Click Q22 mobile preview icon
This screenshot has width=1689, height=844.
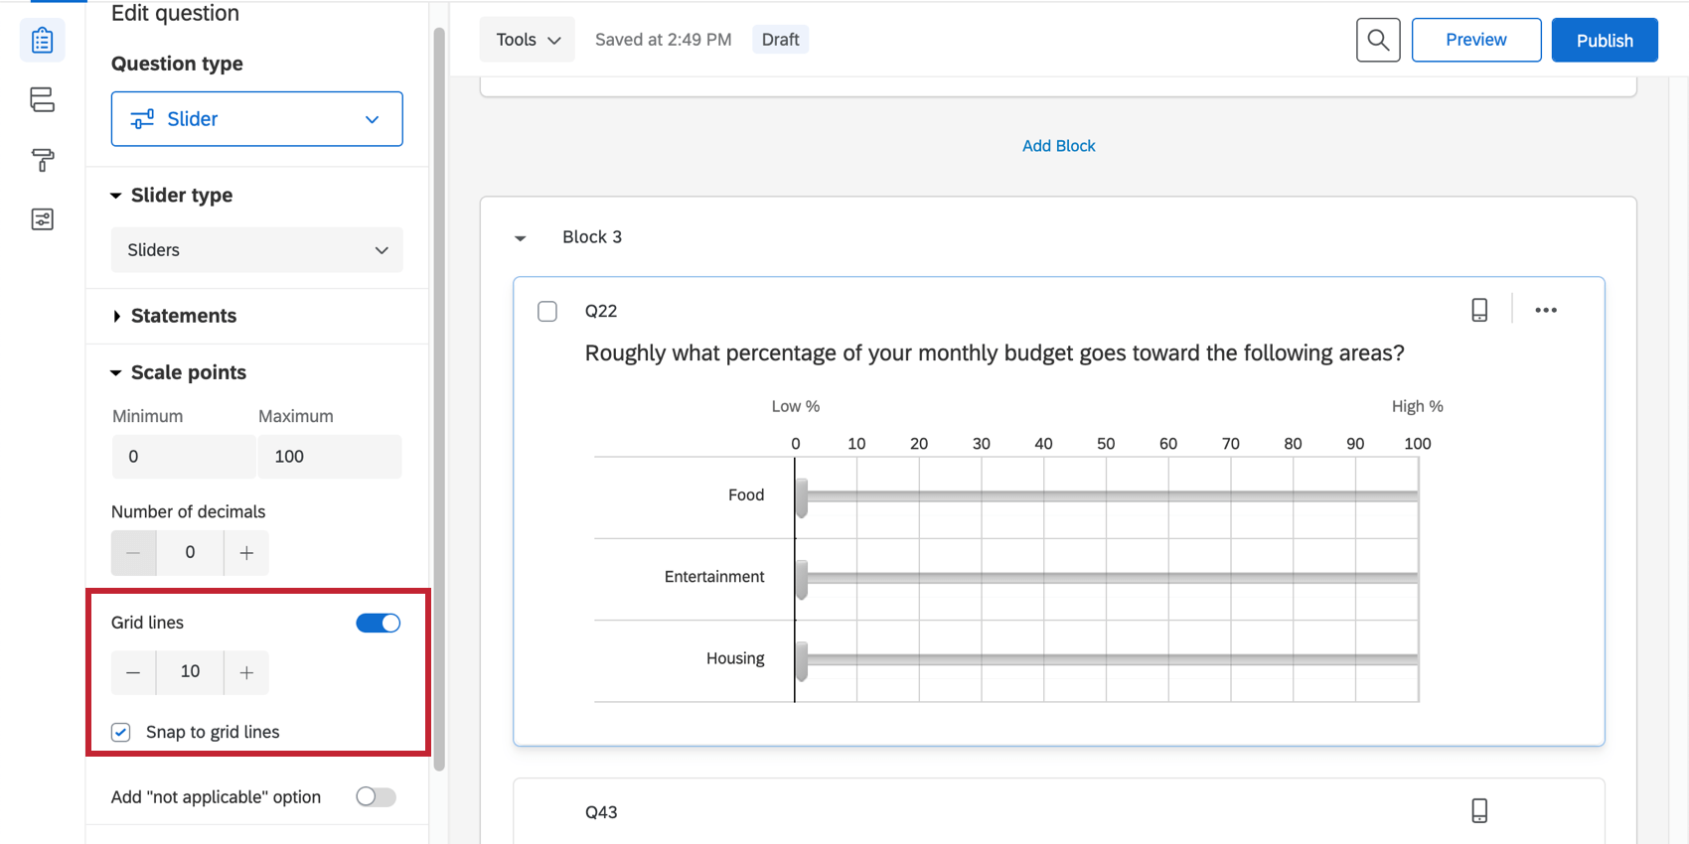(1479, 310)
